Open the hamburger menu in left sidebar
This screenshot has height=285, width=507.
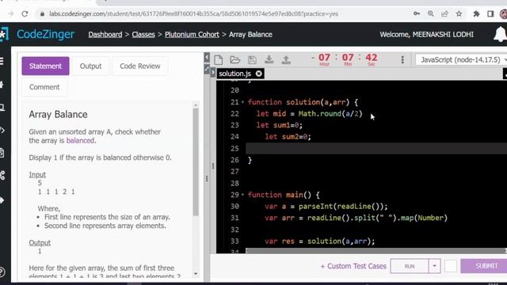(2, 61)
